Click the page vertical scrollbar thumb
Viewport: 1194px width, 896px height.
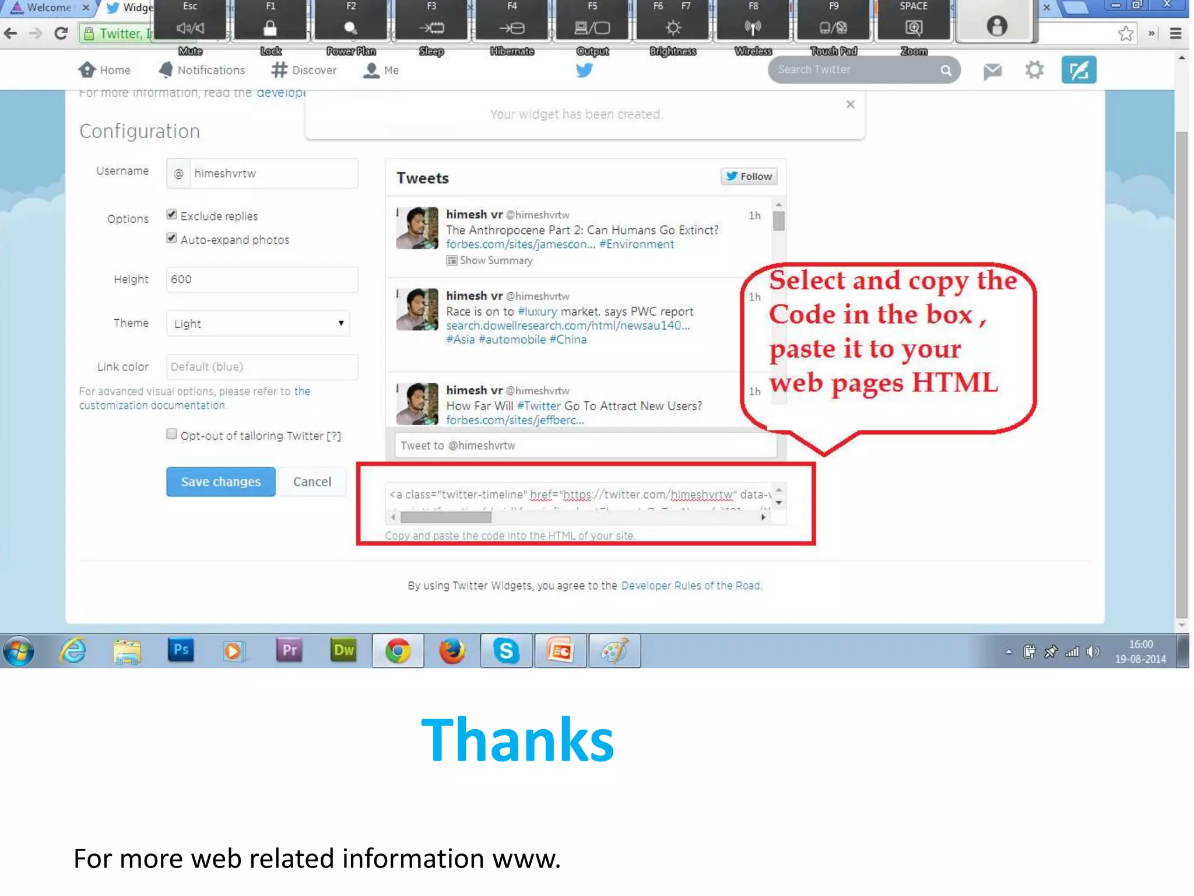(1182, 375)
